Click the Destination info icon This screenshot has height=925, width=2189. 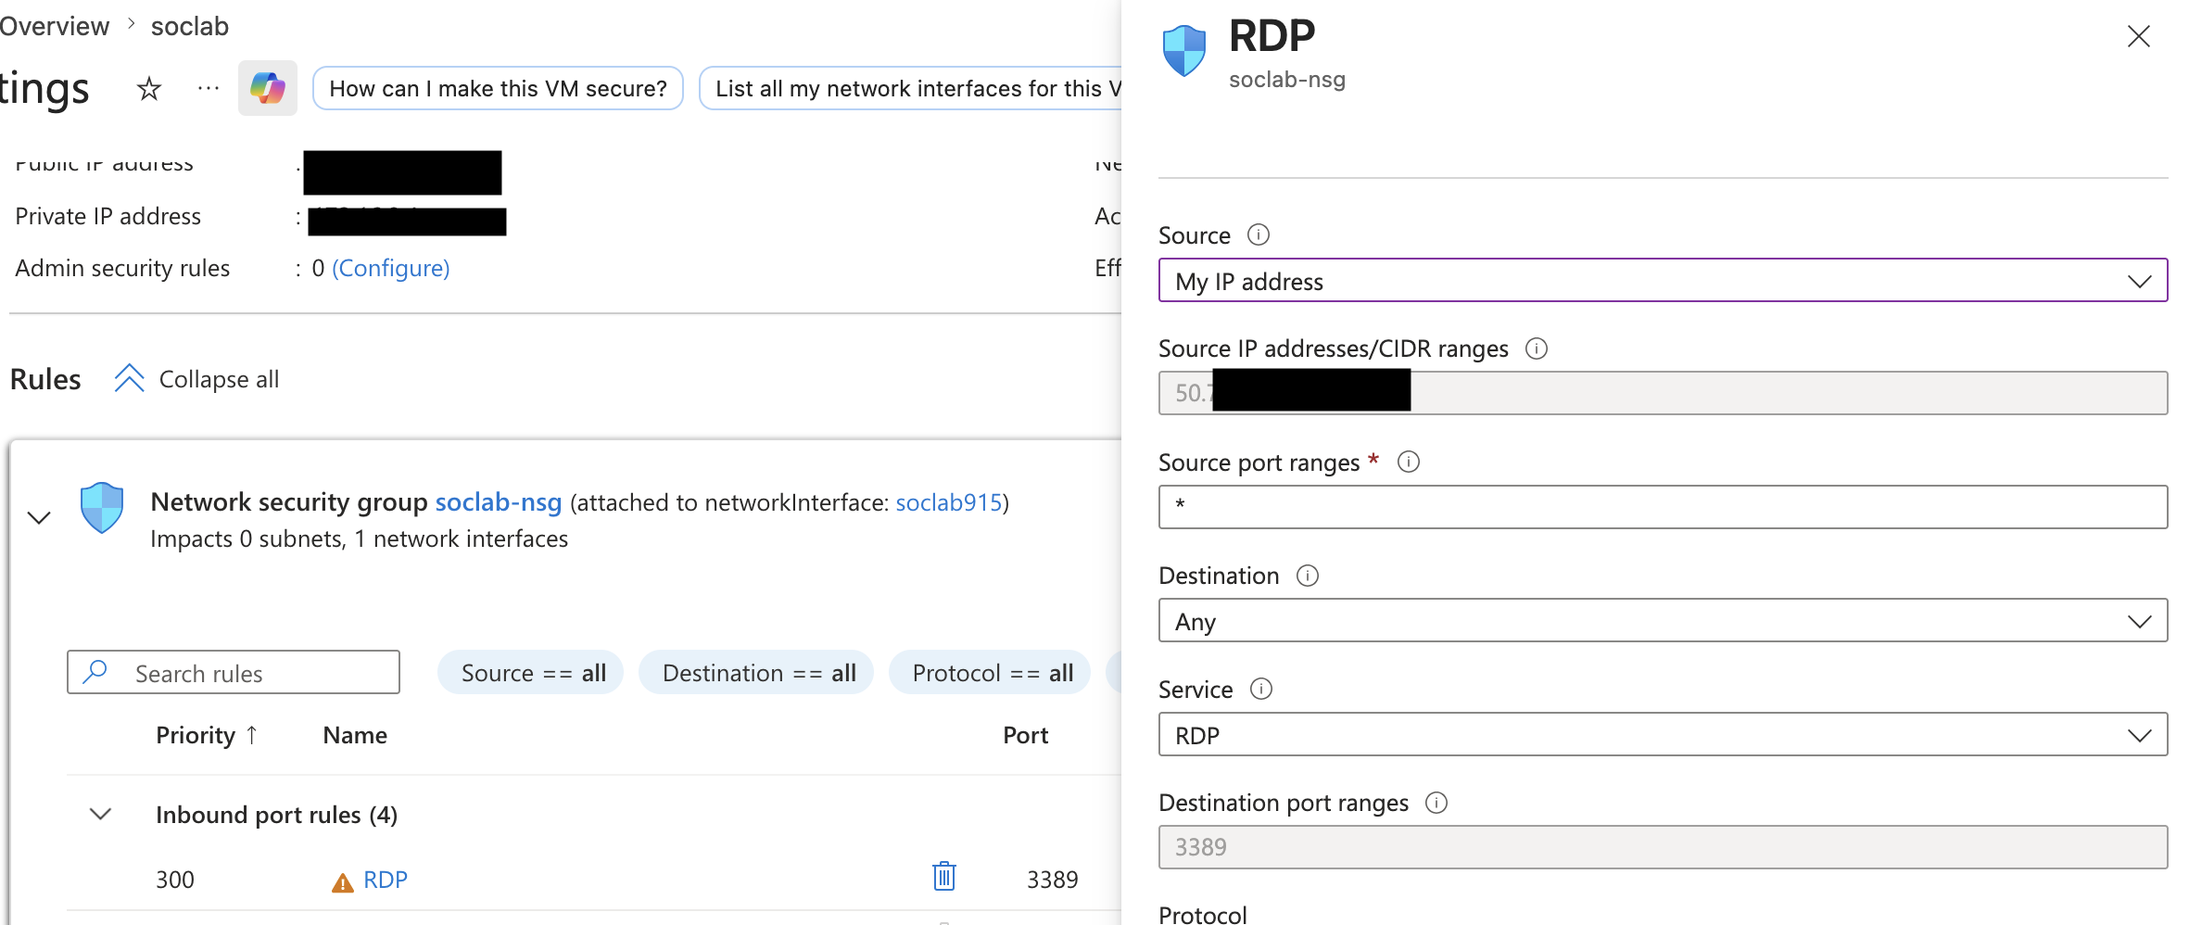click(x=1308, y=576)
